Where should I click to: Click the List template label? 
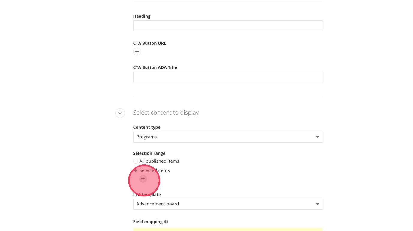coord(147,195)
